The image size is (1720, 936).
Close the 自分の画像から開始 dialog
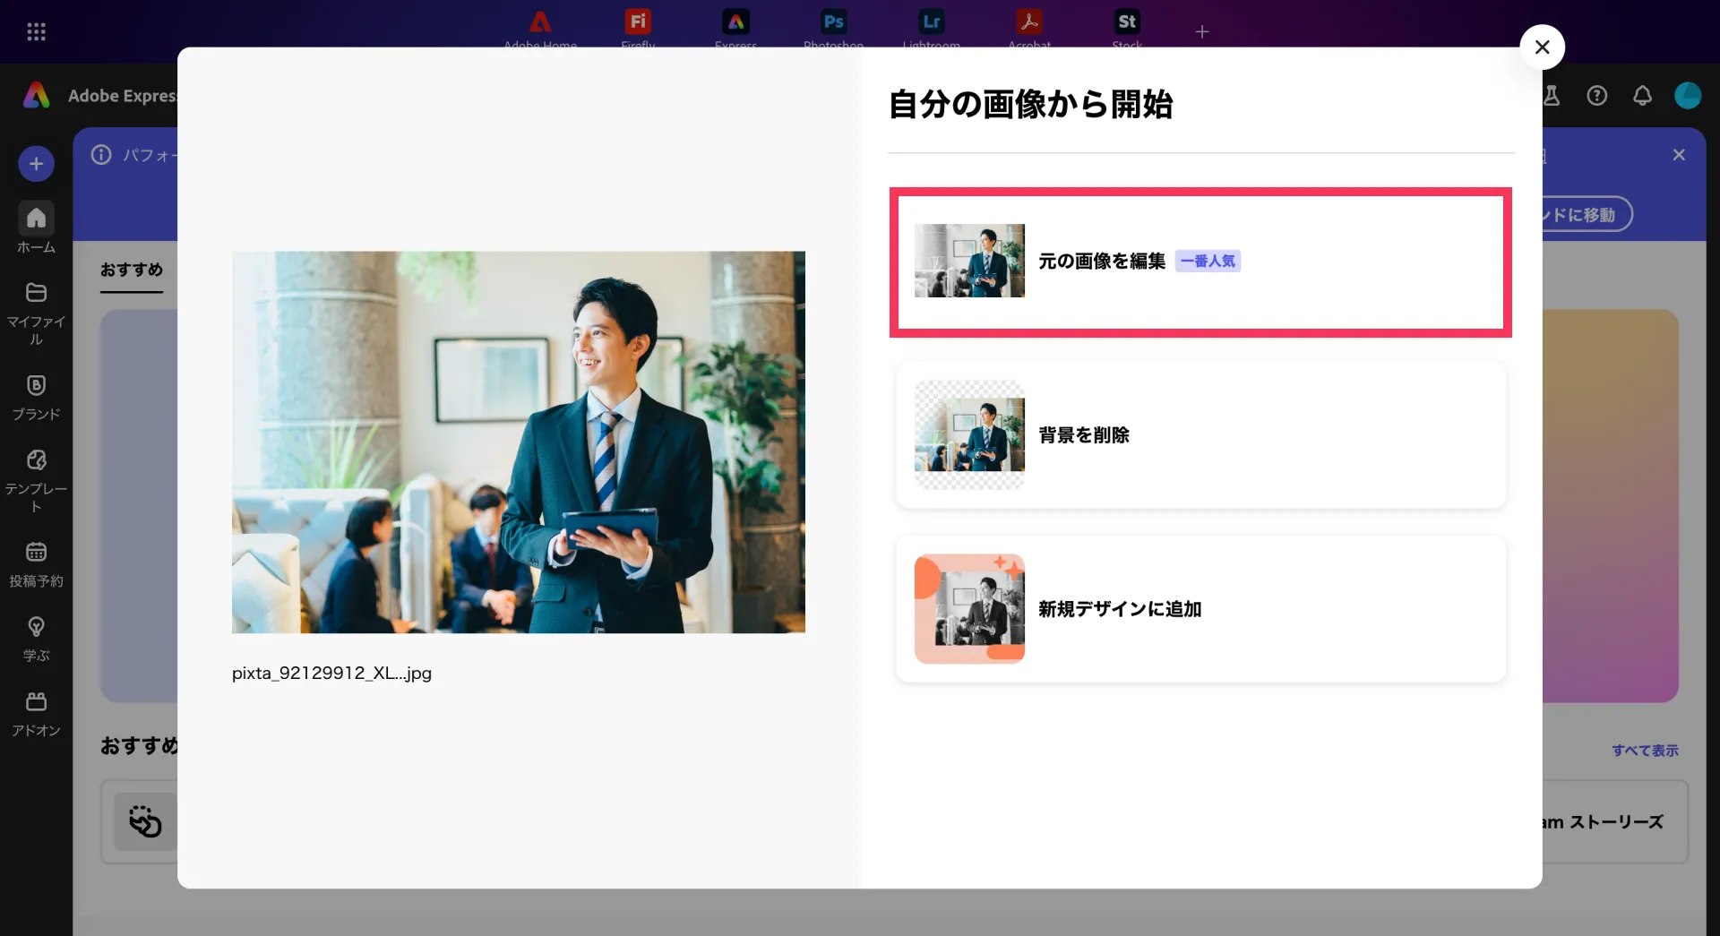[1542, 47]
